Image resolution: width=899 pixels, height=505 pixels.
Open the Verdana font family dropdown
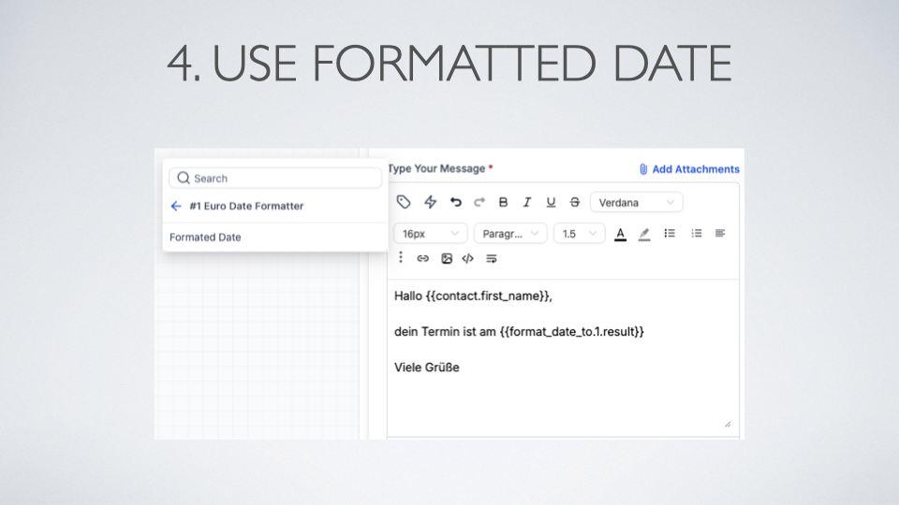(636, 202)
